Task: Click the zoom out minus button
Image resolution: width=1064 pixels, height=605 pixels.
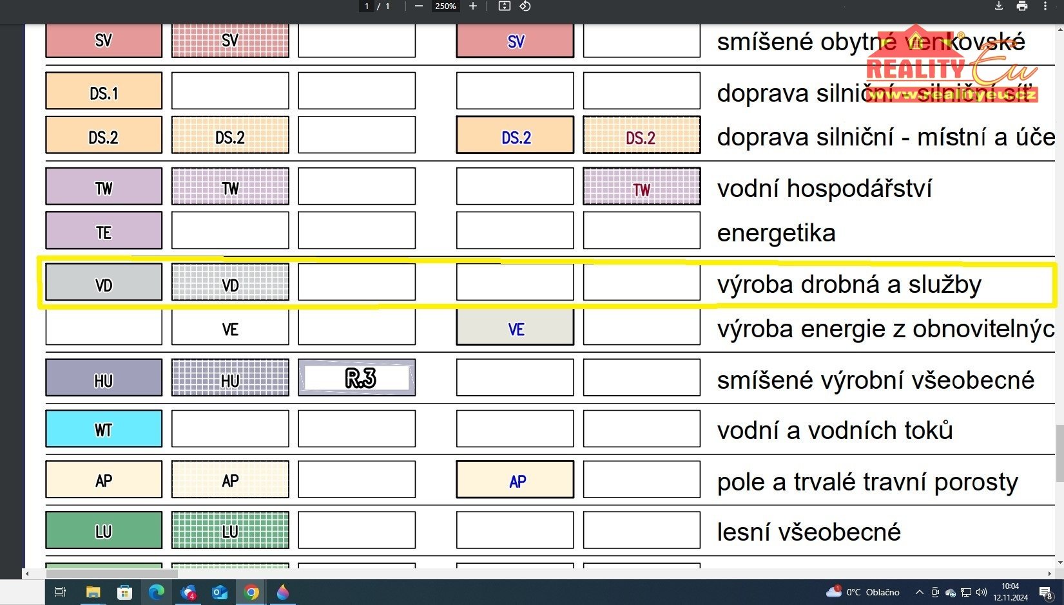Action: [x=419, y=6]
